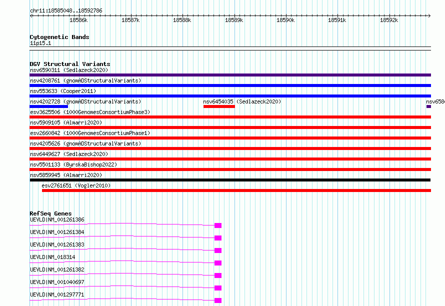Select the nsv553633 blue variant bar
The height and width of the screenshot is (306, 445).
pos(230,96)
